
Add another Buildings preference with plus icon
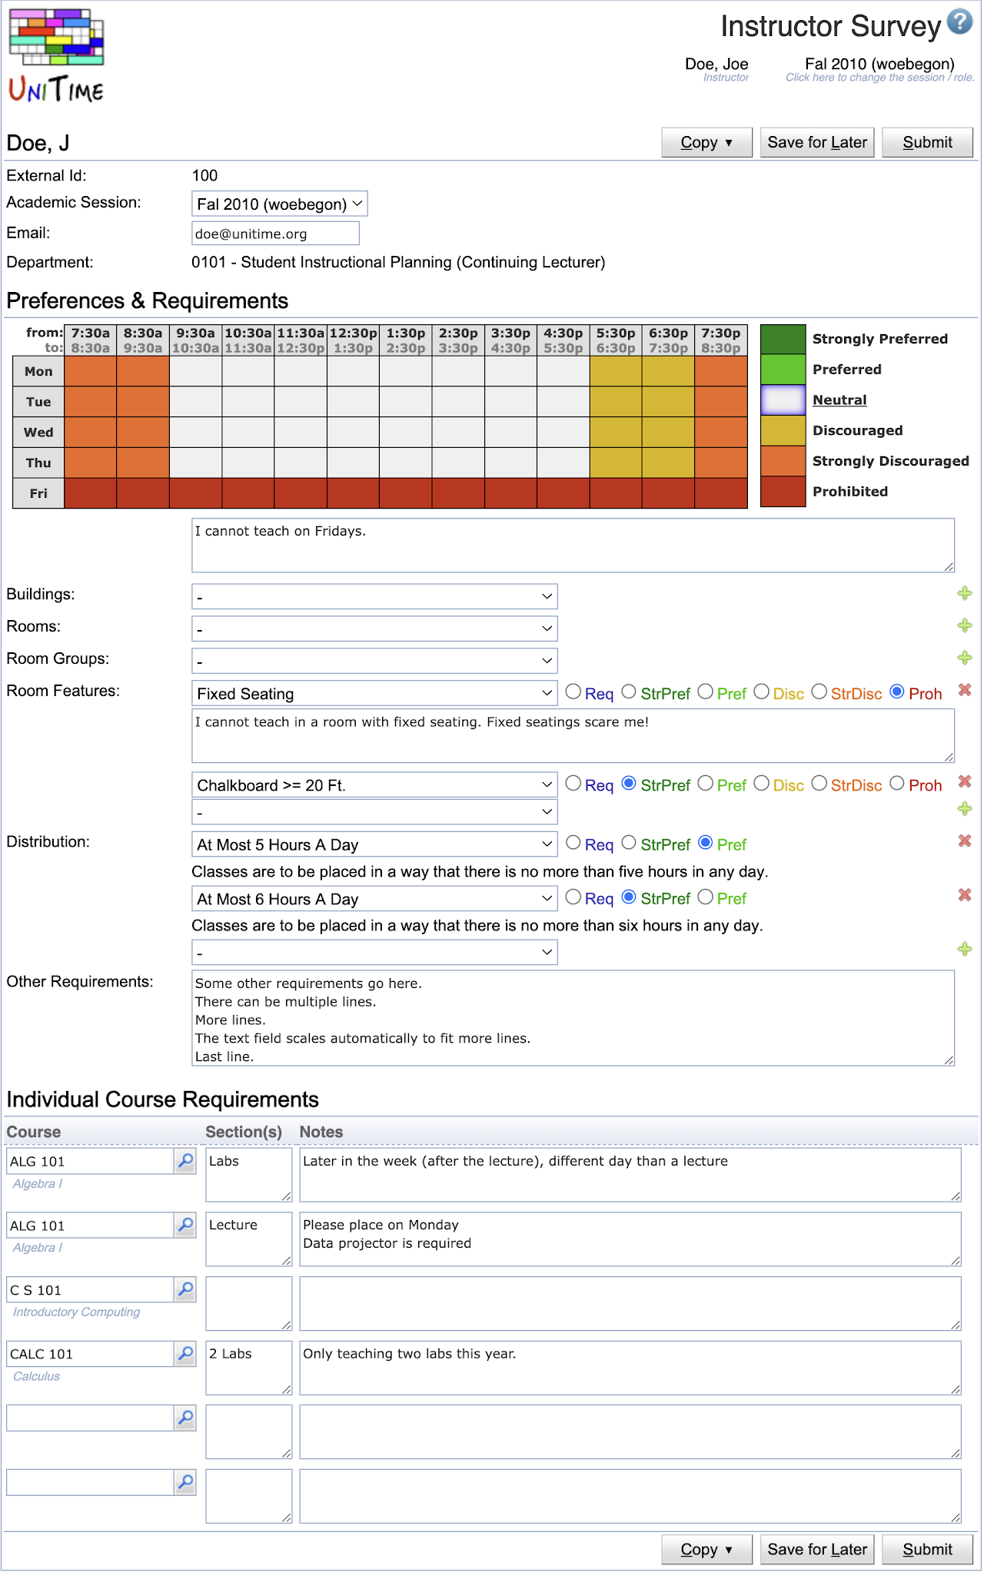tap(965, 593)
